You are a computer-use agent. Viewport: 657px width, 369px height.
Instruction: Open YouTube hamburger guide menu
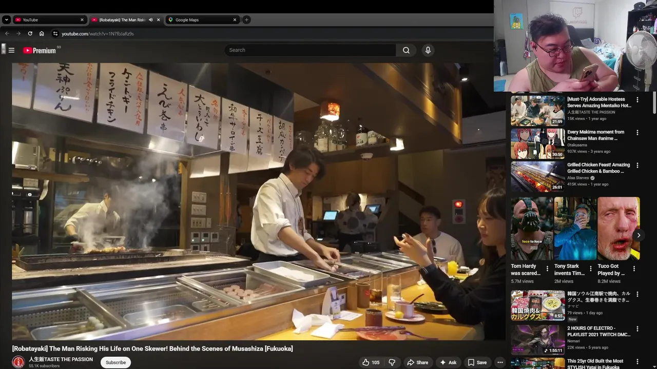click(11, 50)
